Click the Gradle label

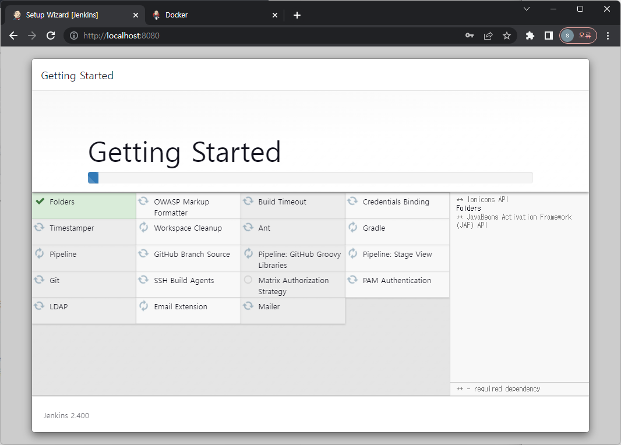point(373,228)
